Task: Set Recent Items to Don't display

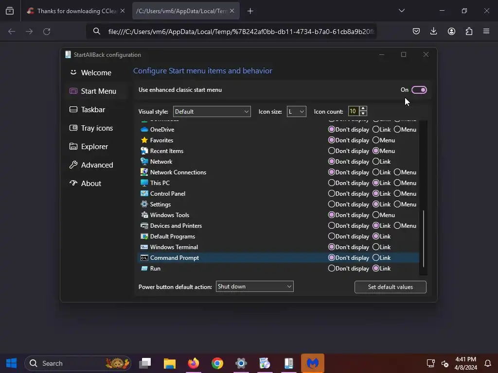Action: (331, 151)
